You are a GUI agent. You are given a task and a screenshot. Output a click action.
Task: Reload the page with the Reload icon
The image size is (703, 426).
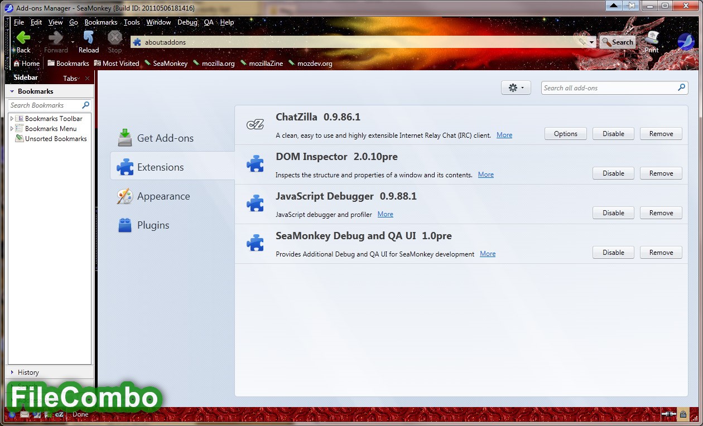point(88,38)
